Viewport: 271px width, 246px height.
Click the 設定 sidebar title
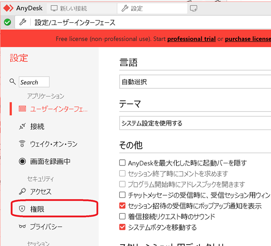click(19, 58)
